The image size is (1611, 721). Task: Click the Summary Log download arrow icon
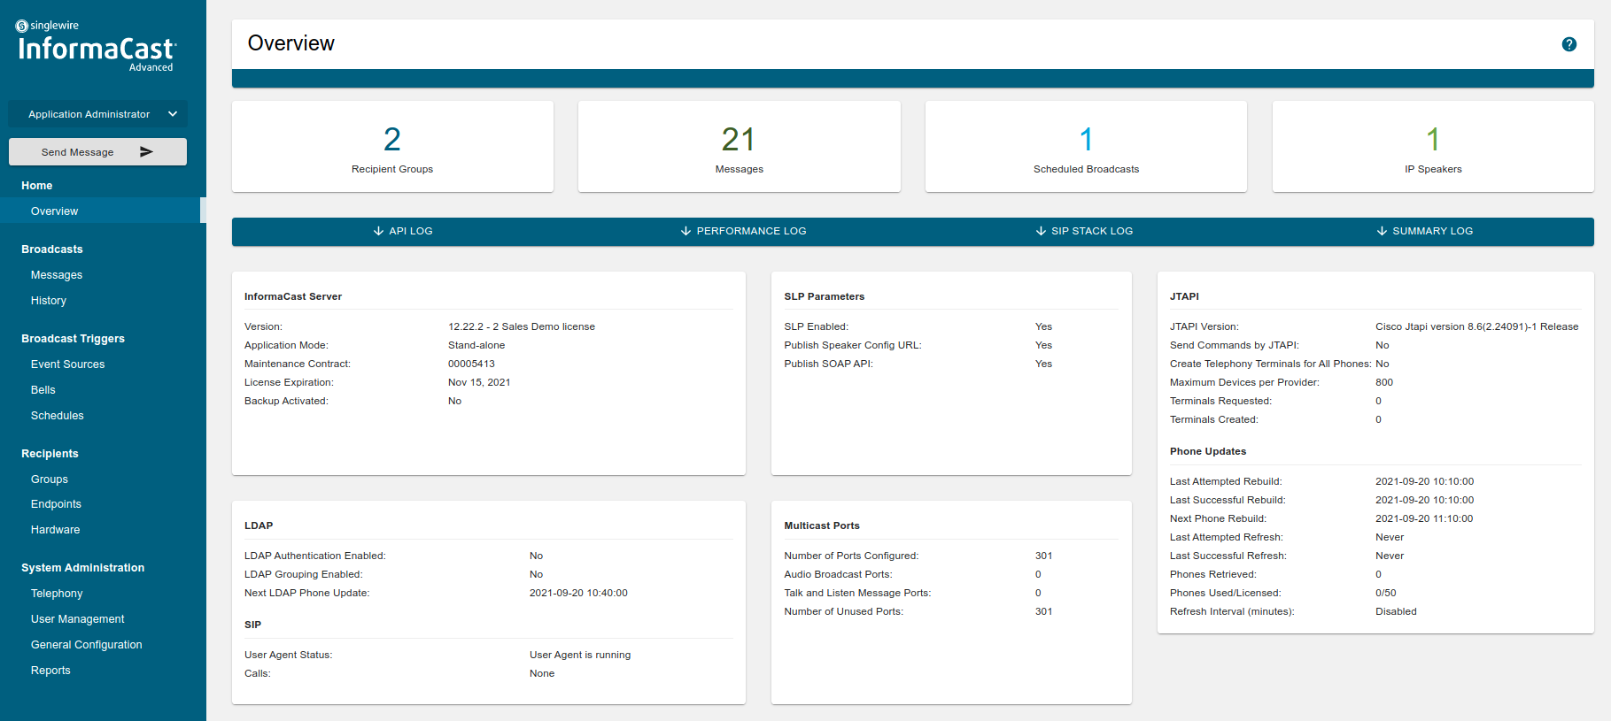coord(1382,231)
